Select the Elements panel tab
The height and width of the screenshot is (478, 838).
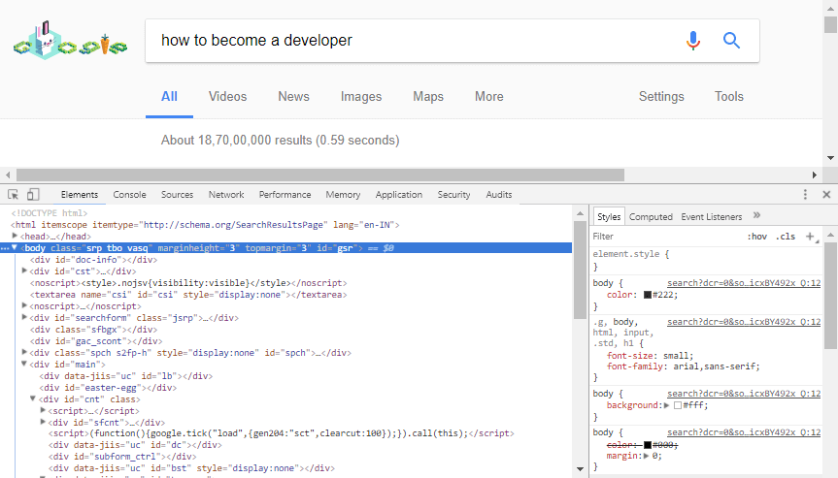79,195
